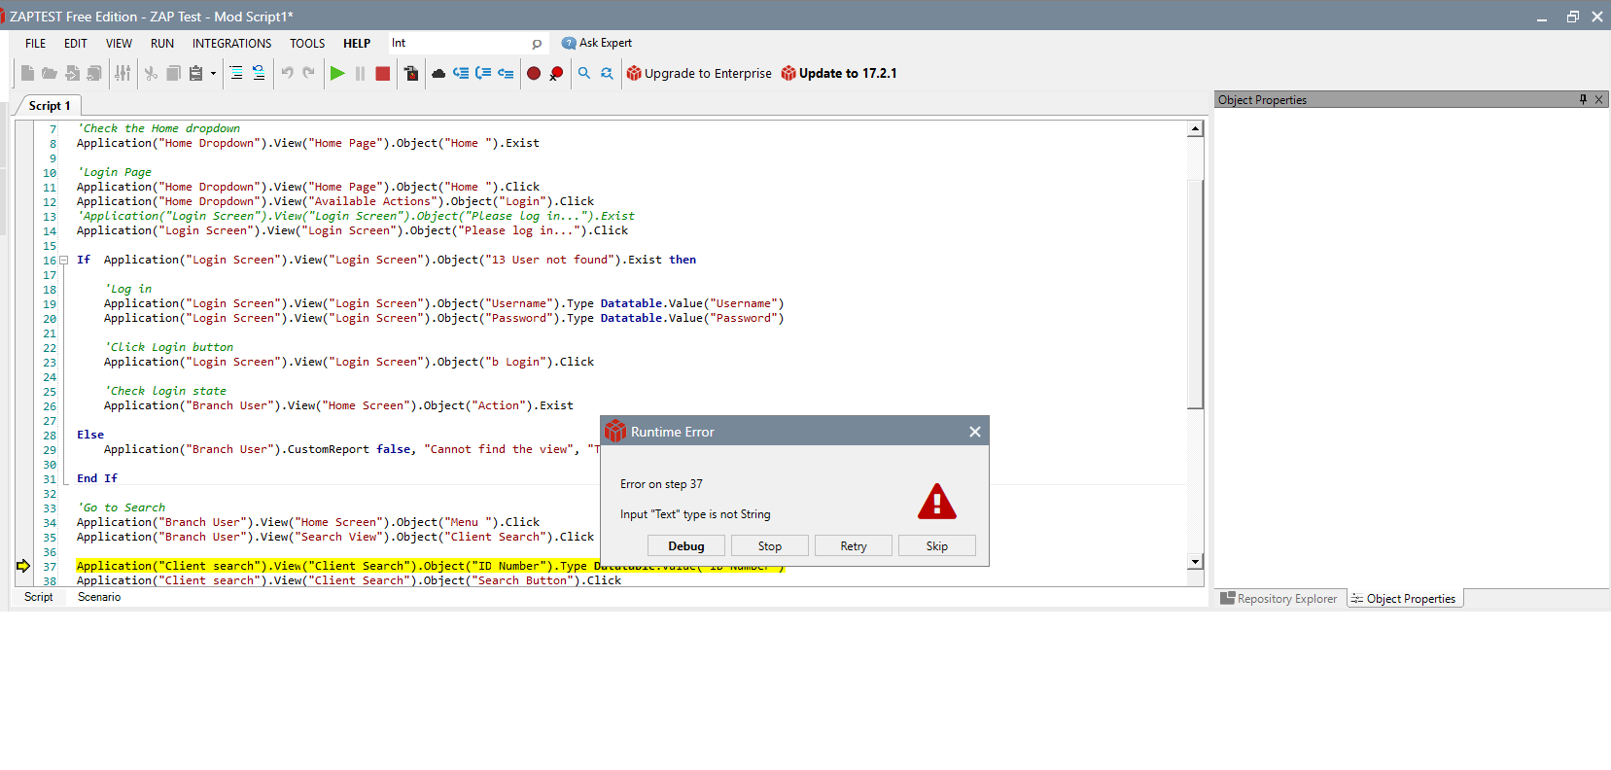Click Skip in Runtime Error dialog
1611x770 pixels.
click(937, 546)
